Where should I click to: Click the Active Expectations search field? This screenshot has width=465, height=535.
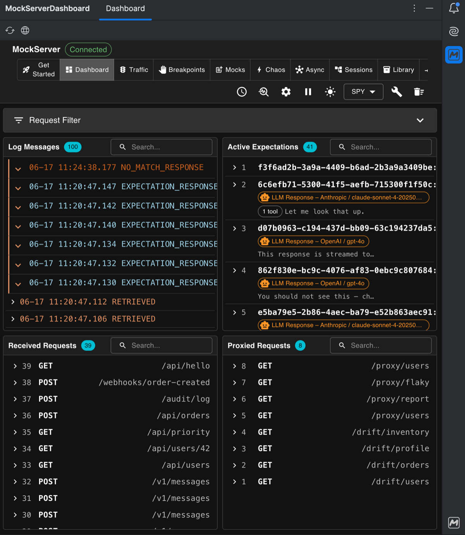click(381, 147)
